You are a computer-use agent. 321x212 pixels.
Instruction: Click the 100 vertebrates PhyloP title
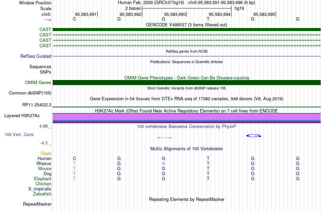(x=186, y=126)
